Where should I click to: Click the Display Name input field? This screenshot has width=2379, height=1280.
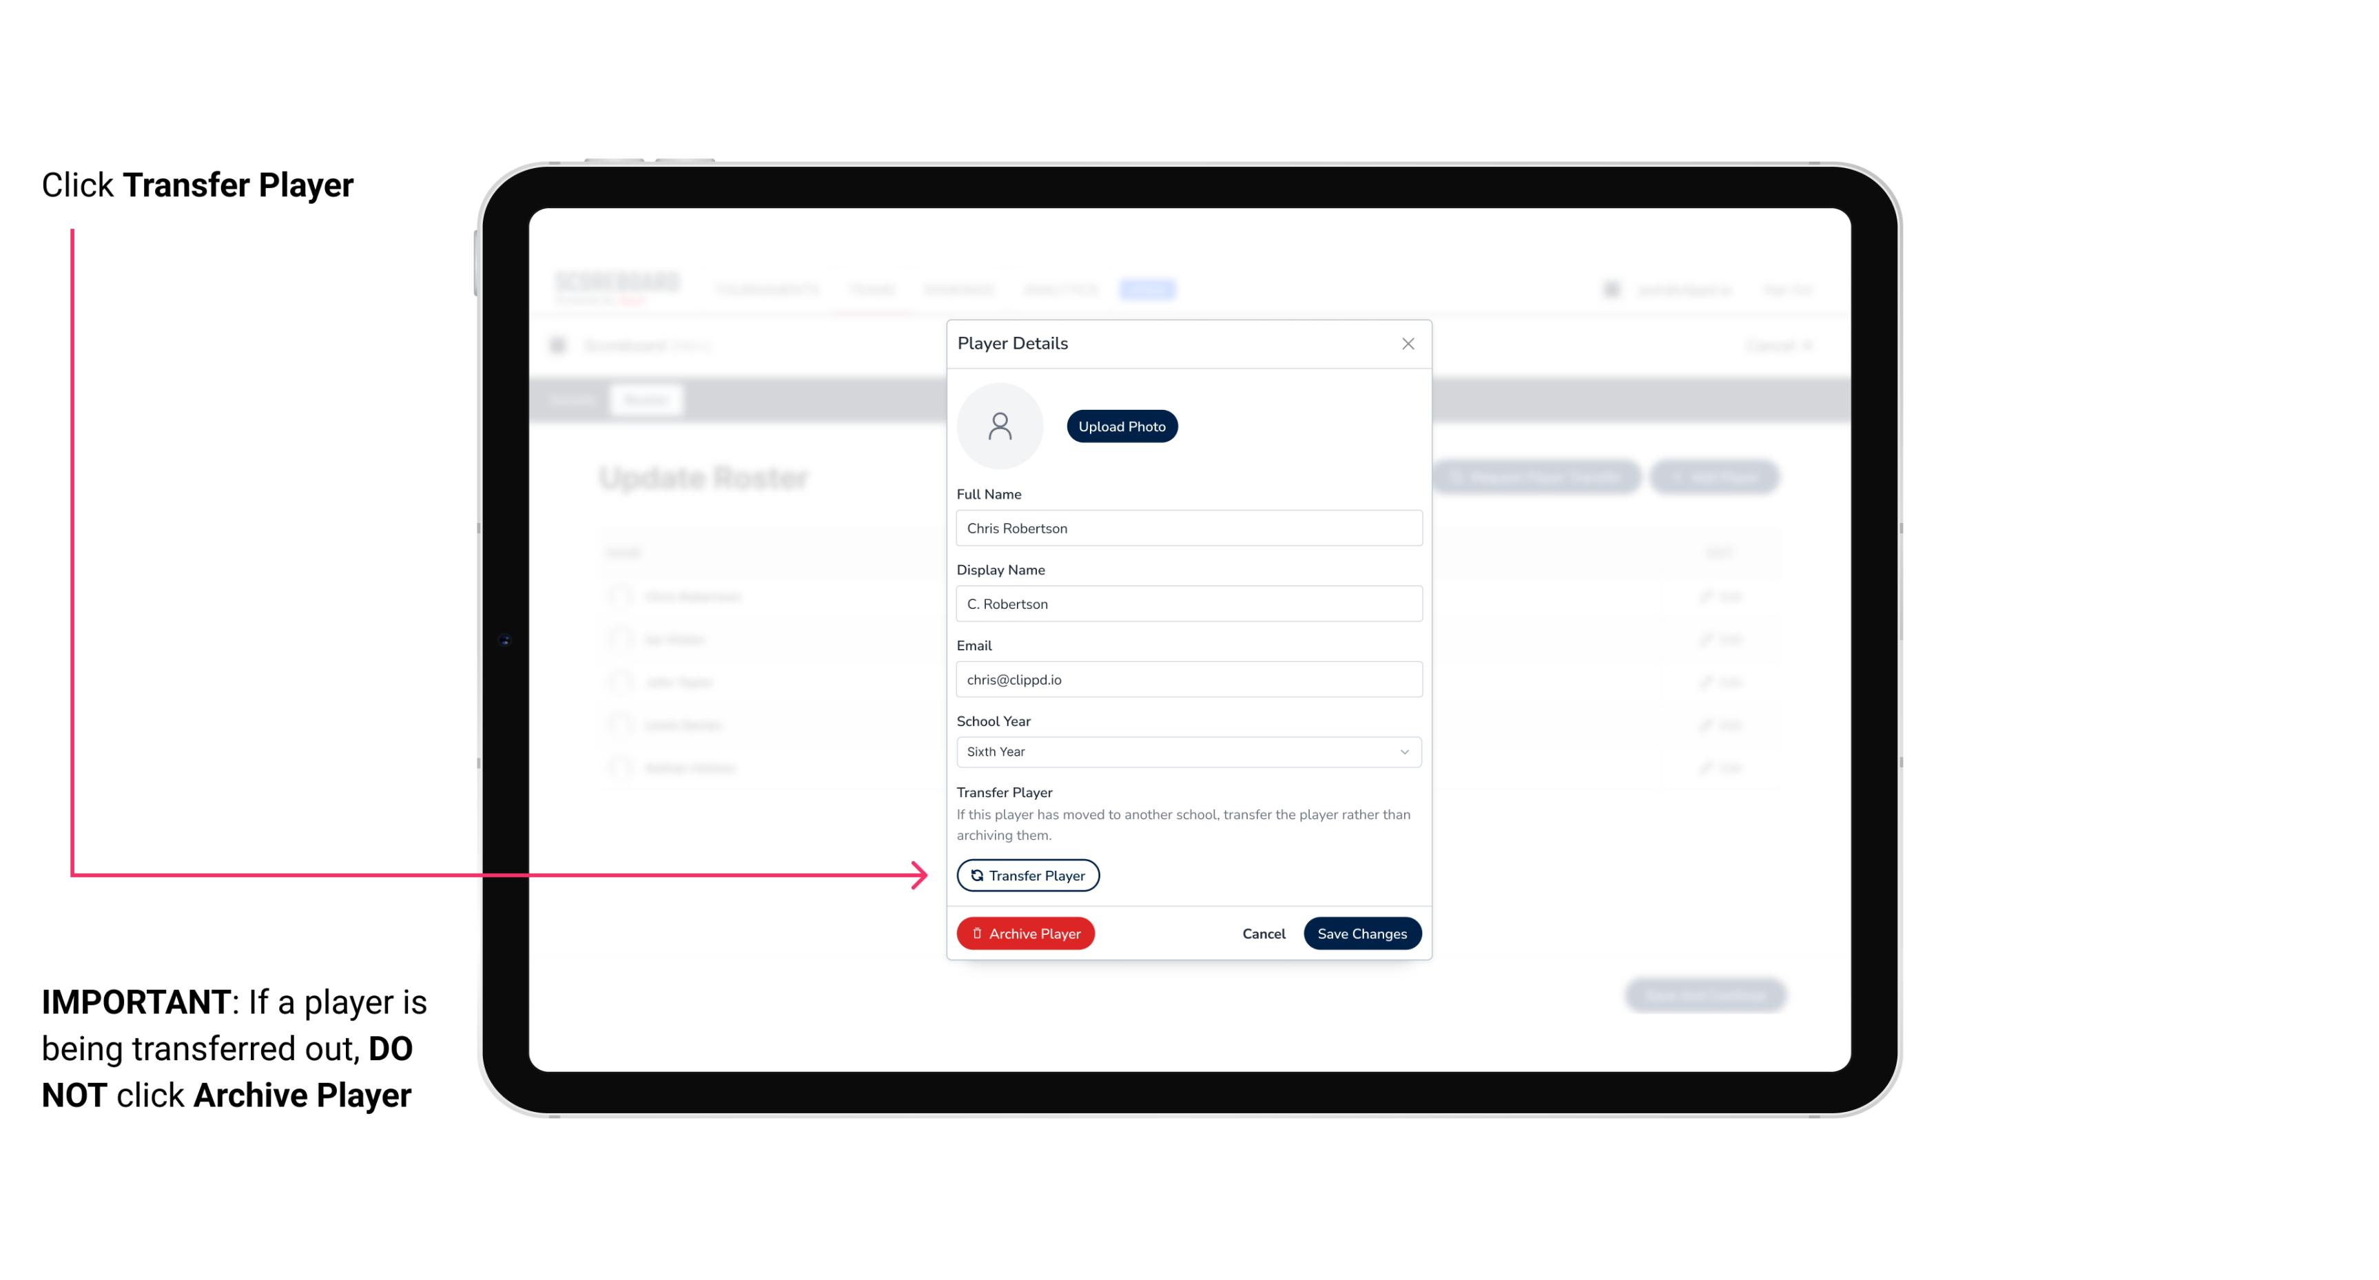pos(1187,603)
